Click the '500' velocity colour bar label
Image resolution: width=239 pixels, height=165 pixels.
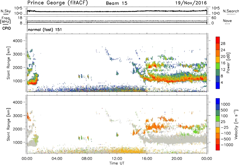[224, 110]
